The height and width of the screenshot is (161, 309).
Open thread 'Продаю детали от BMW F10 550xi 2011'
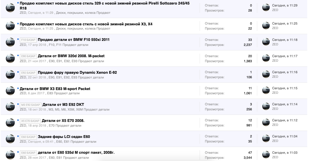pos(74,40)
